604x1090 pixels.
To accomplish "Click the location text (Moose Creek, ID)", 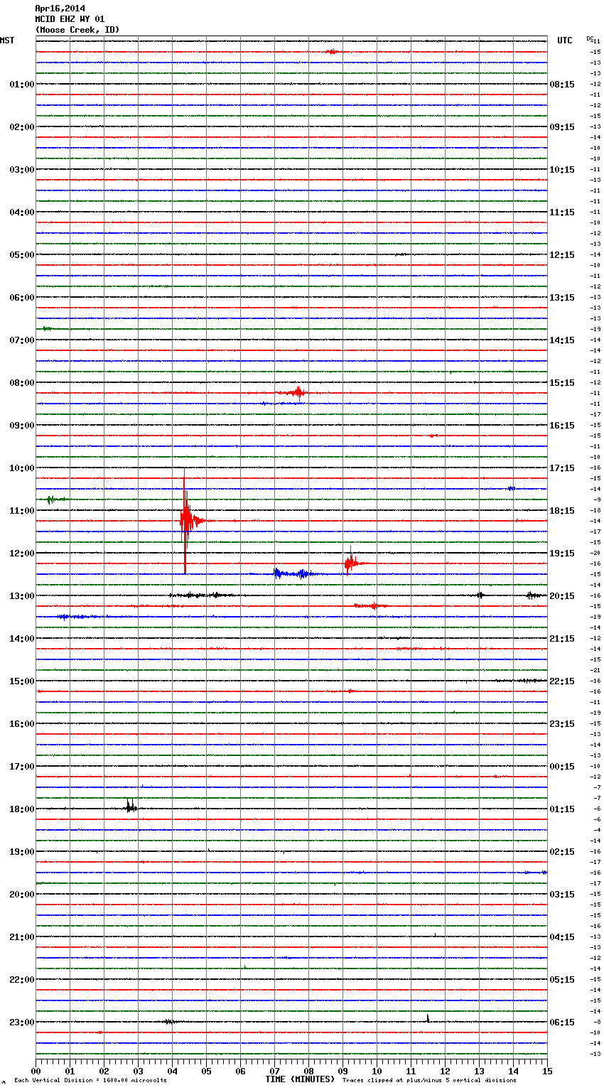I will pyautogui.click(x=77, y=30).
